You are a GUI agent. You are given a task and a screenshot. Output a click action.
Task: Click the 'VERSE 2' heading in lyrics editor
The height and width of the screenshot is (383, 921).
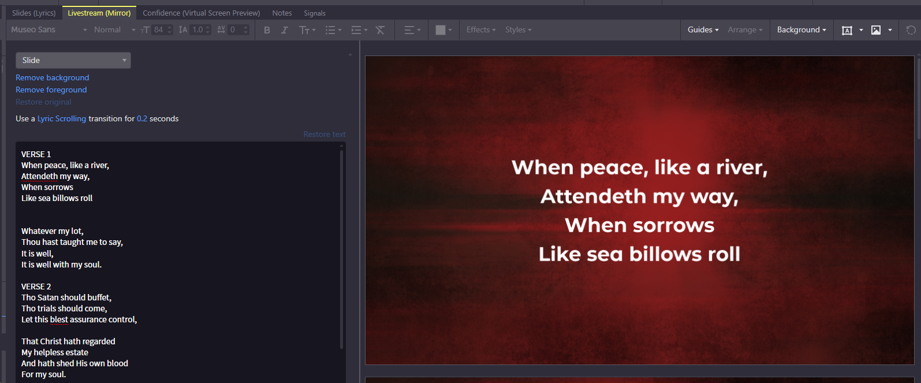pyautogui.click(x=36, y=287)
